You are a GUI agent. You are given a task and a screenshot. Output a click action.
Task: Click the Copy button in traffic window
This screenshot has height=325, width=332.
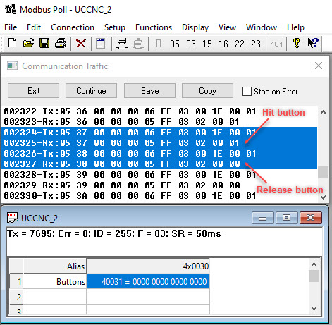(x=207, y=91)
